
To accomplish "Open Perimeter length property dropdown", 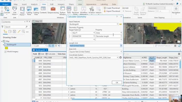I will (121, 36).
